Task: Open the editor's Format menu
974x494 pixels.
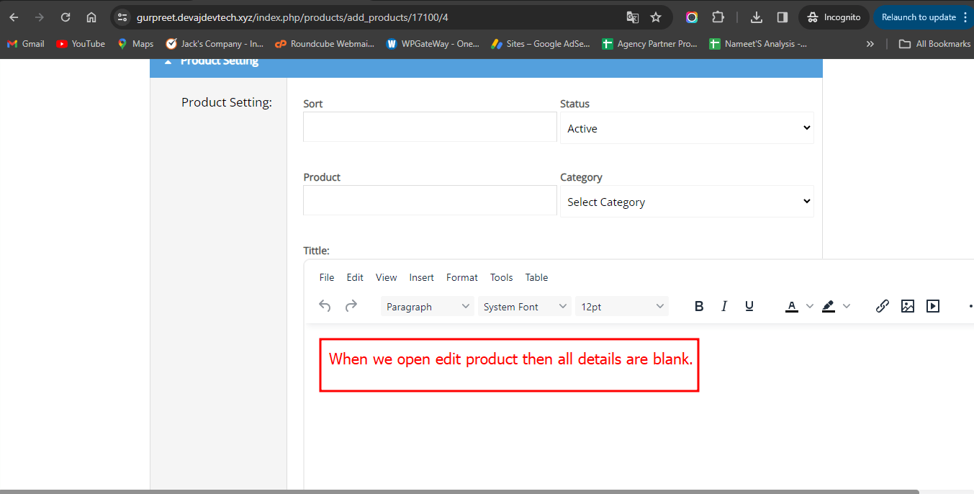Action: pos(461,277)
